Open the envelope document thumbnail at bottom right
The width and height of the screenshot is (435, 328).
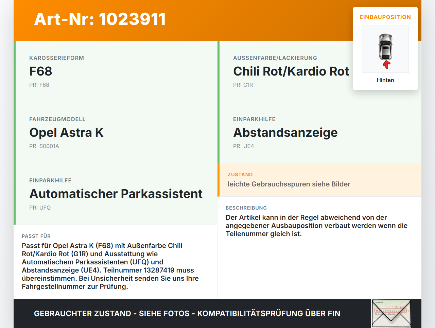pyautogui.click(x=391, y=313)
